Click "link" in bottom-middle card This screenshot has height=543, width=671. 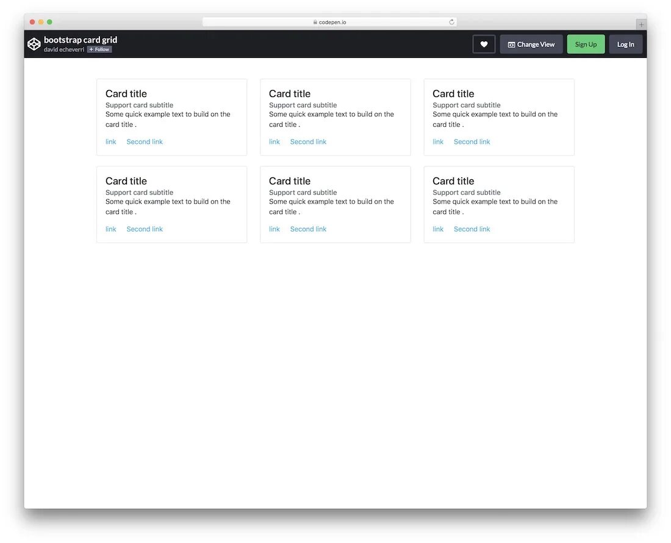point(274,229)
